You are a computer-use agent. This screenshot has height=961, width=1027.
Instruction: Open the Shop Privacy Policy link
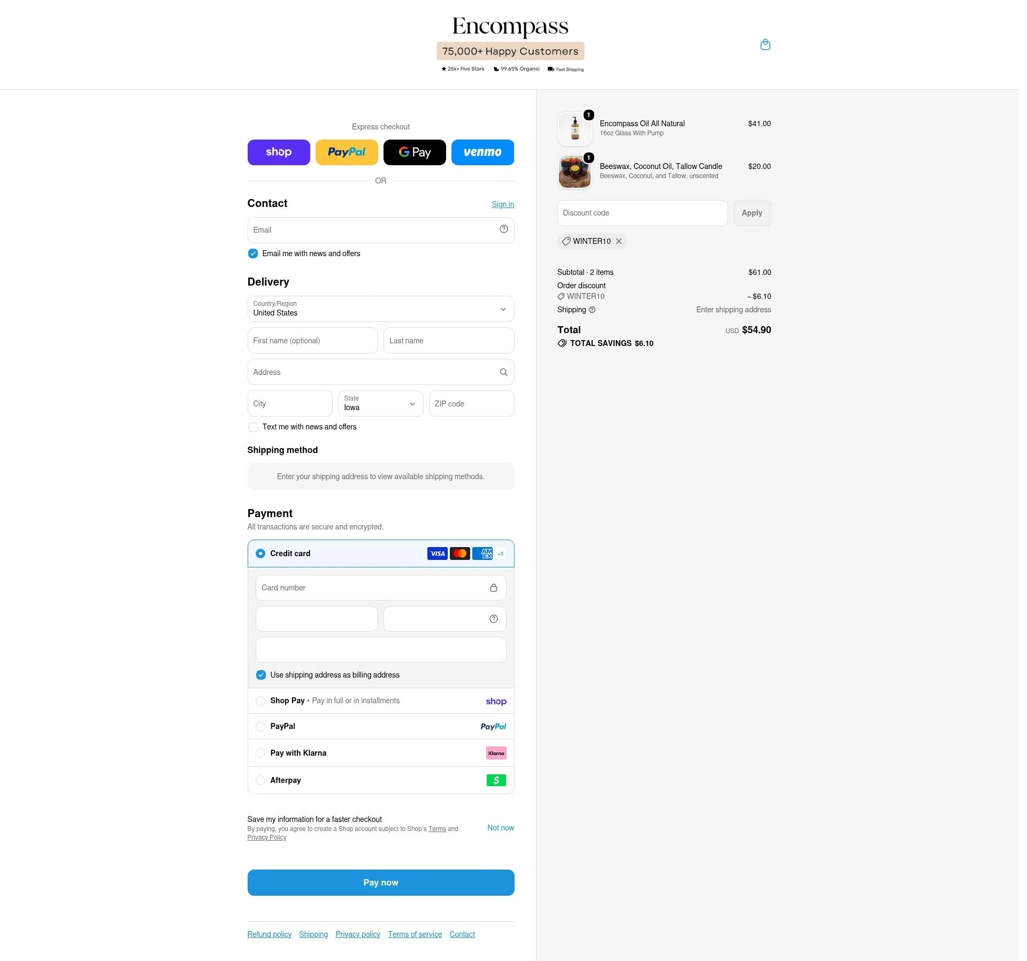coord(267,837)
